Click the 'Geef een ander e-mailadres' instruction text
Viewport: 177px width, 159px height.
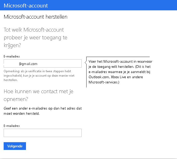tap(43, 108)
